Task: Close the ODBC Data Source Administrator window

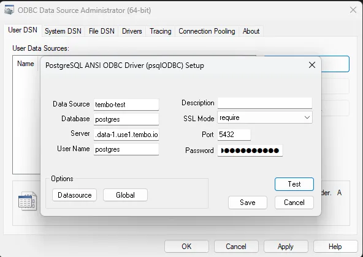Action: coord(353,10)
